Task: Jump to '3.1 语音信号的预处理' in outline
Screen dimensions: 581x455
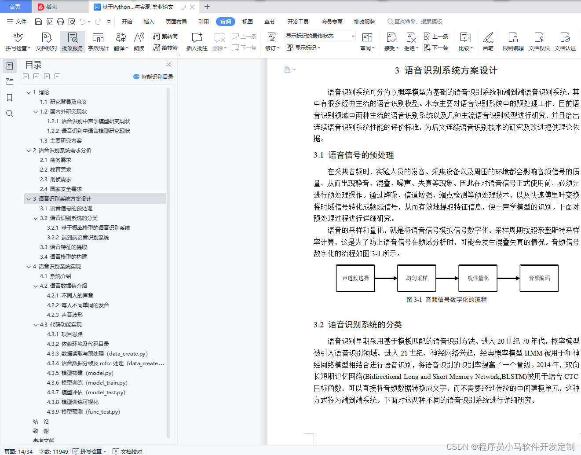Action: coord(66,209)
